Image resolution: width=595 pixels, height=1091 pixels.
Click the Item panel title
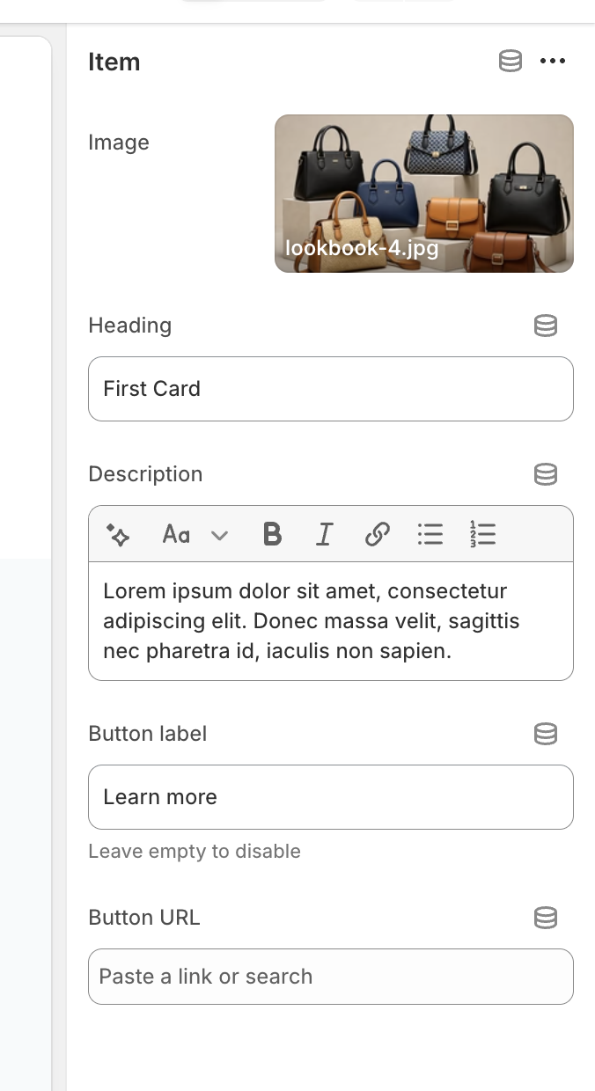pos(114,62)
